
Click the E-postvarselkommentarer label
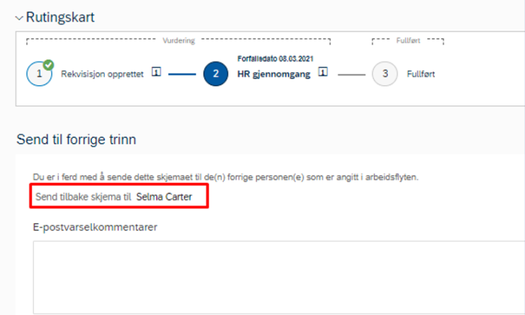tap(95, 227)
